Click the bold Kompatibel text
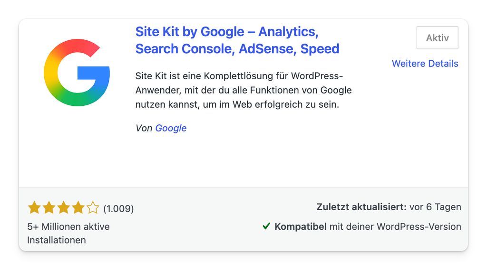Screen dimensions: 487x270 301,227
